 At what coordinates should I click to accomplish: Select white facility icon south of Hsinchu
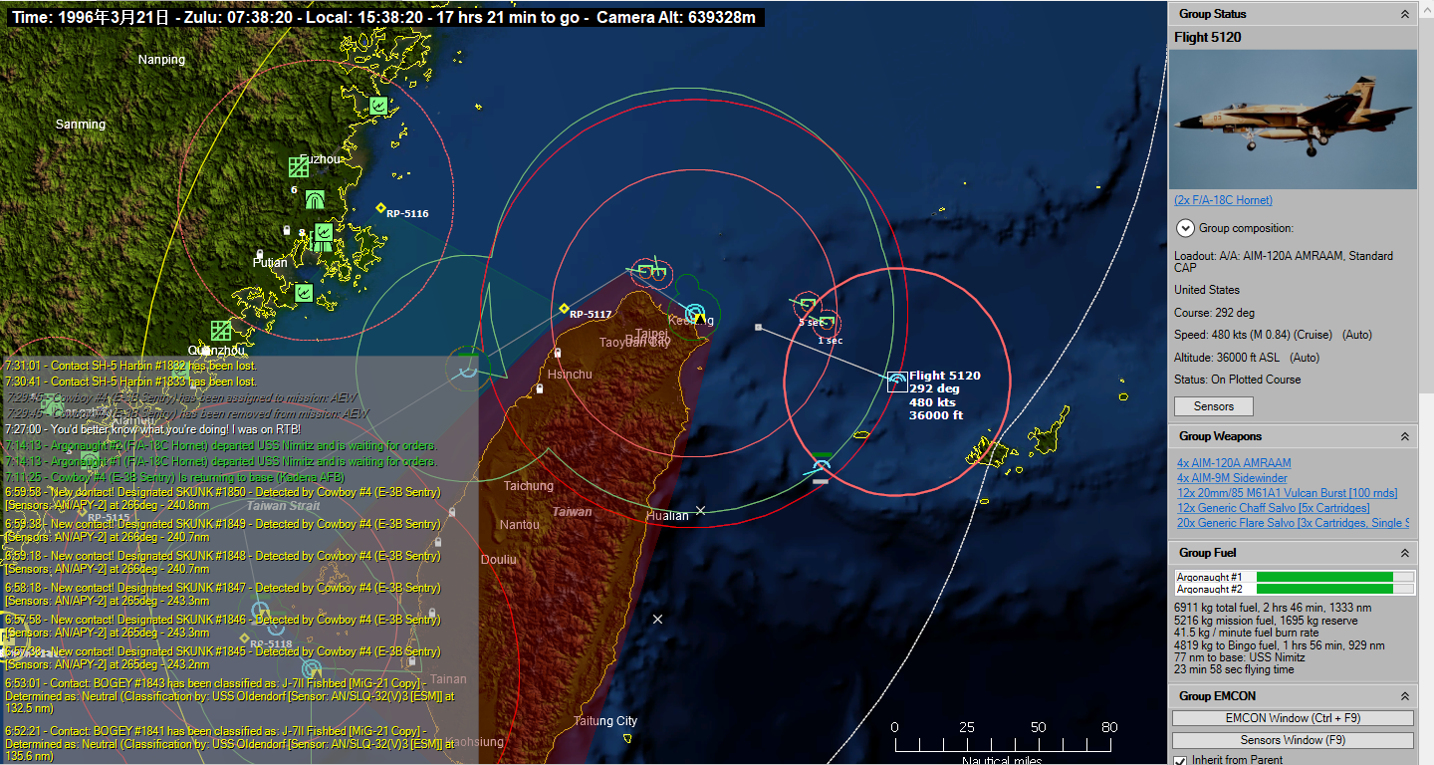pos(540,388)
